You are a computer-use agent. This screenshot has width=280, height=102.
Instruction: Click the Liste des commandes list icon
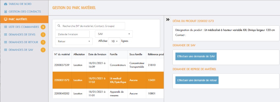[x=5, y=27]
